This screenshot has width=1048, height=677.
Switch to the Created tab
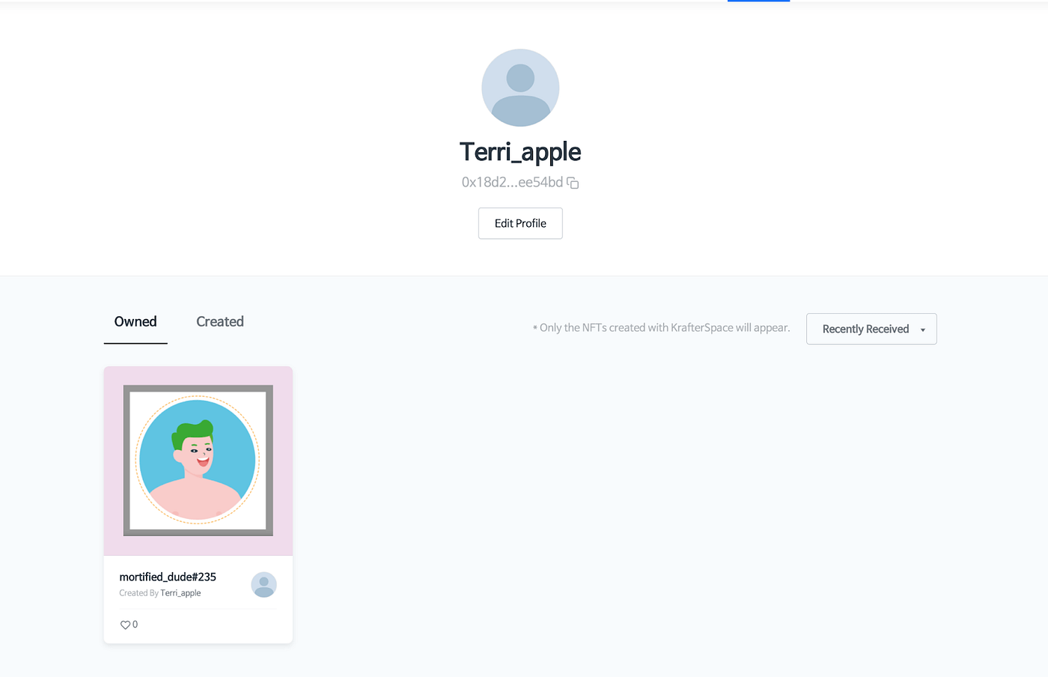(220, 322)
